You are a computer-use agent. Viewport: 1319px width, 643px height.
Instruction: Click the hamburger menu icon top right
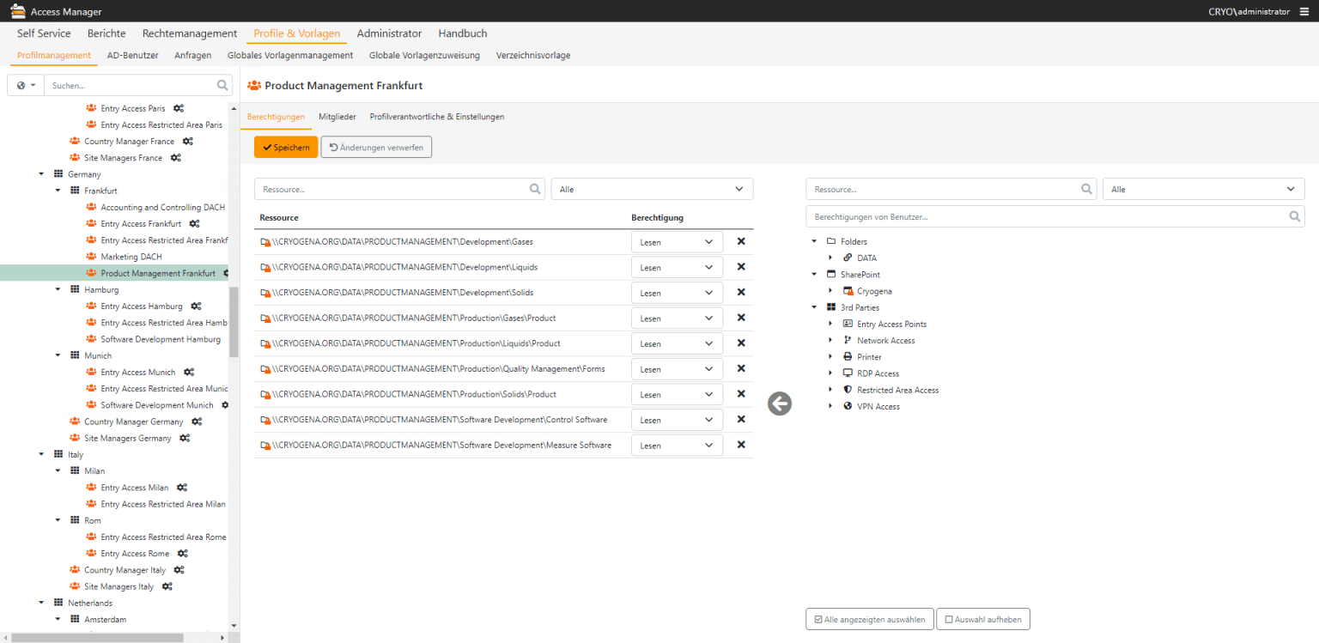pos(1304,11)
